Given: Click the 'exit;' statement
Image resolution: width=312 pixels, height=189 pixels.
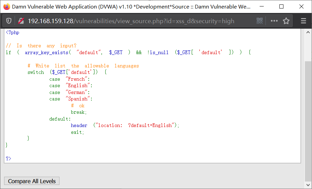Looking at the screenshot, I should (77, 132).
